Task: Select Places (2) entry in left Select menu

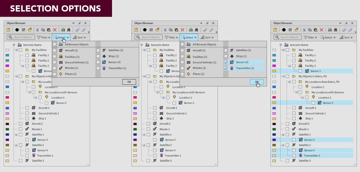Action: [x=71, y=74]
